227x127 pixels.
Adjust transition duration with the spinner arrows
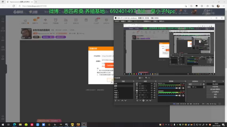tap(204, 87)
